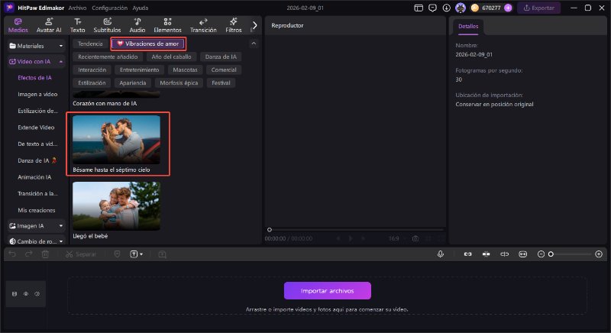
Task: Open the Avatar AI panel
Action: point(49,25)
